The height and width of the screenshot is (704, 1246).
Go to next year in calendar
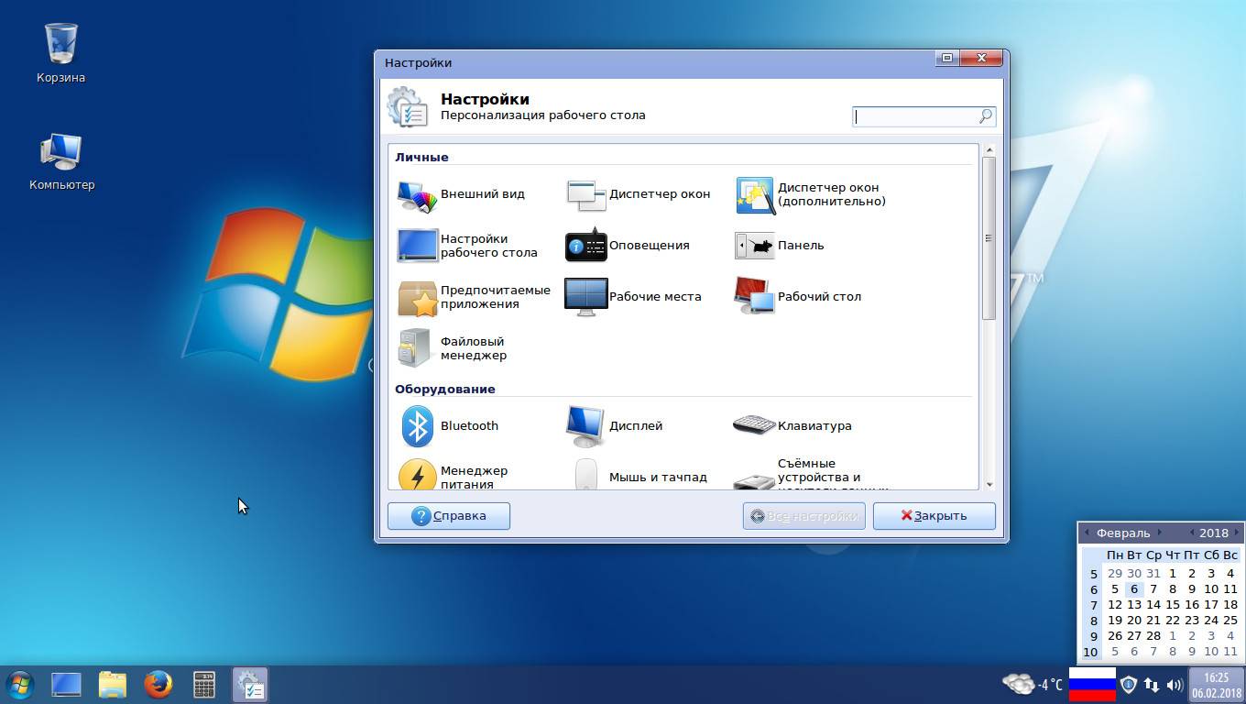click(x=1235, y=533)
